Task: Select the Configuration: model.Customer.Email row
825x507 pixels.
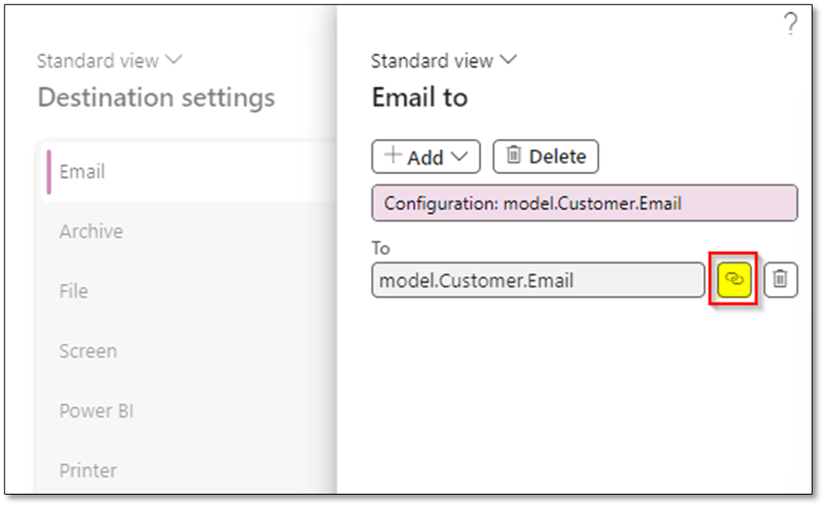Action: coord(584,204)
